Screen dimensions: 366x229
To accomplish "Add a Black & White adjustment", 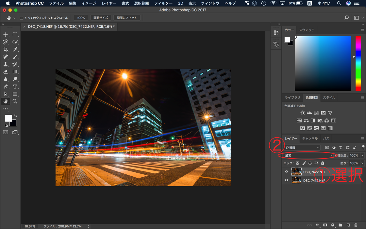I will (313, 121).
